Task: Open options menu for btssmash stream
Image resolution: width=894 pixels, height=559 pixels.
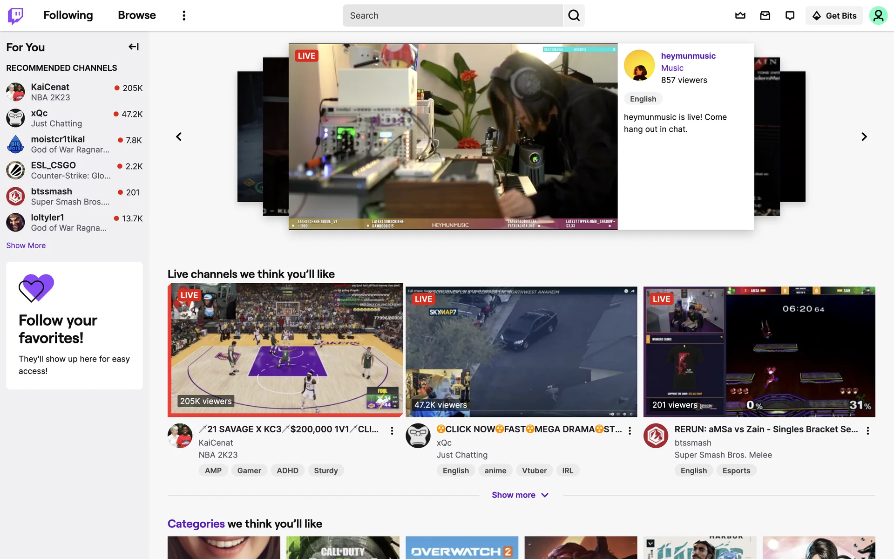Action: pos(867,431)
